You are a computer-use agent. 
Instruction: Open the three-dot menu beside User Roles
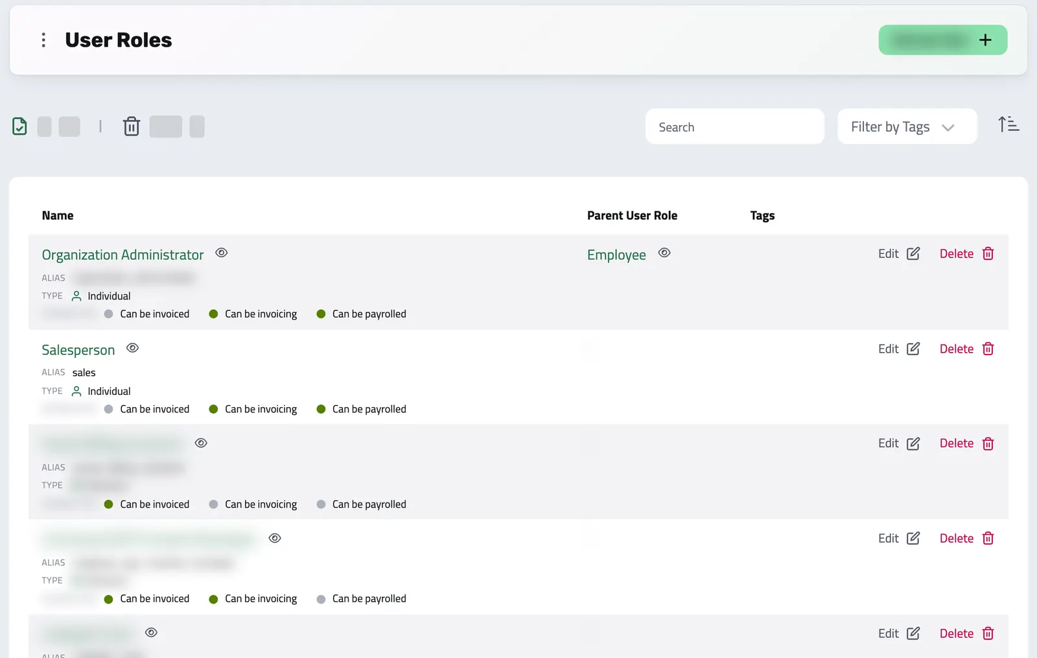[x=43, y=40]
